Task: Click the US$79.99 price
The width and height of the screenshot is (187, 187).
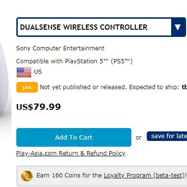Action: pos(38,107)
